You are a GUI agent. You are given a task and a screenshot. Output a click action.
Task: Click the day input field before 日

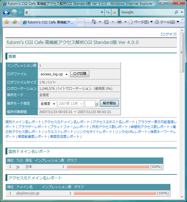coord(90,104)
